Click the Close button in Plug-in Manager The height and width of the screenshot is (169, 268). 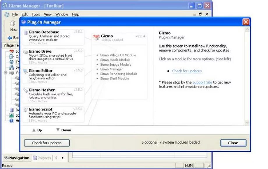click(x=233, y=143)
